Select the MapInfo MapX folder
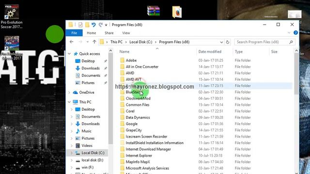310x174 pixels. point(138,162)
